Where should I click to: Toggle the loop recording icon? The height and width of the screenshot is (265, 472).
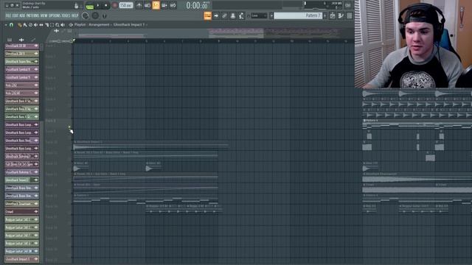pyautogui.click(x=173, y=5)
